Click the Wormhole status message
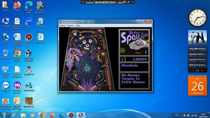 130,66
